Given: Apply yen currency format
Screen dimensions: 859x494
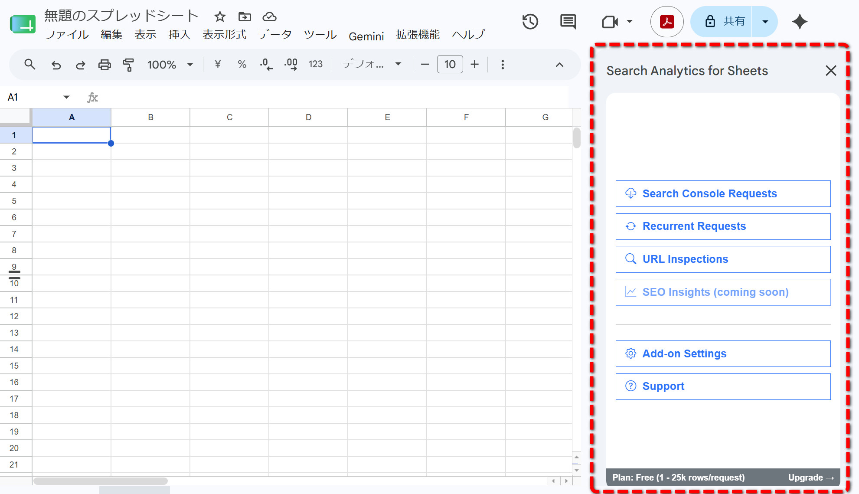Looking at the screenshot, I should (218, 65).
